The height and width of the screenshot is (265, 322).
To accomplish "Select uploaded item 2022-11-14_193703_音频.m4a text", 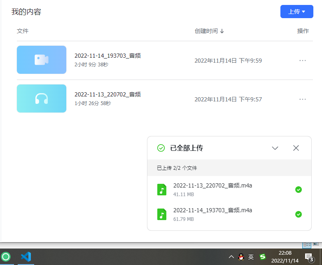I will click(212, 210).
